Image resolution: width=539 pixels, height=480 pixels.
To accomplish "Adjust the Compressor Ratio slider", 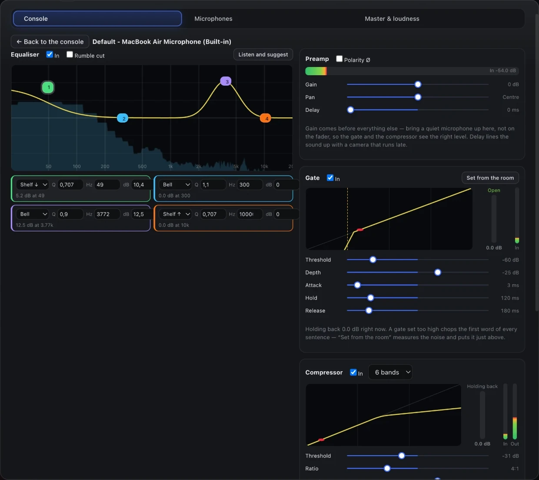I will coord(418,468).
